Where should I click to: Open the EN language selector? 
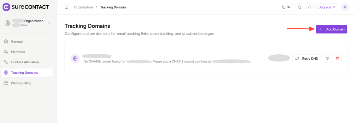[286, 7]
